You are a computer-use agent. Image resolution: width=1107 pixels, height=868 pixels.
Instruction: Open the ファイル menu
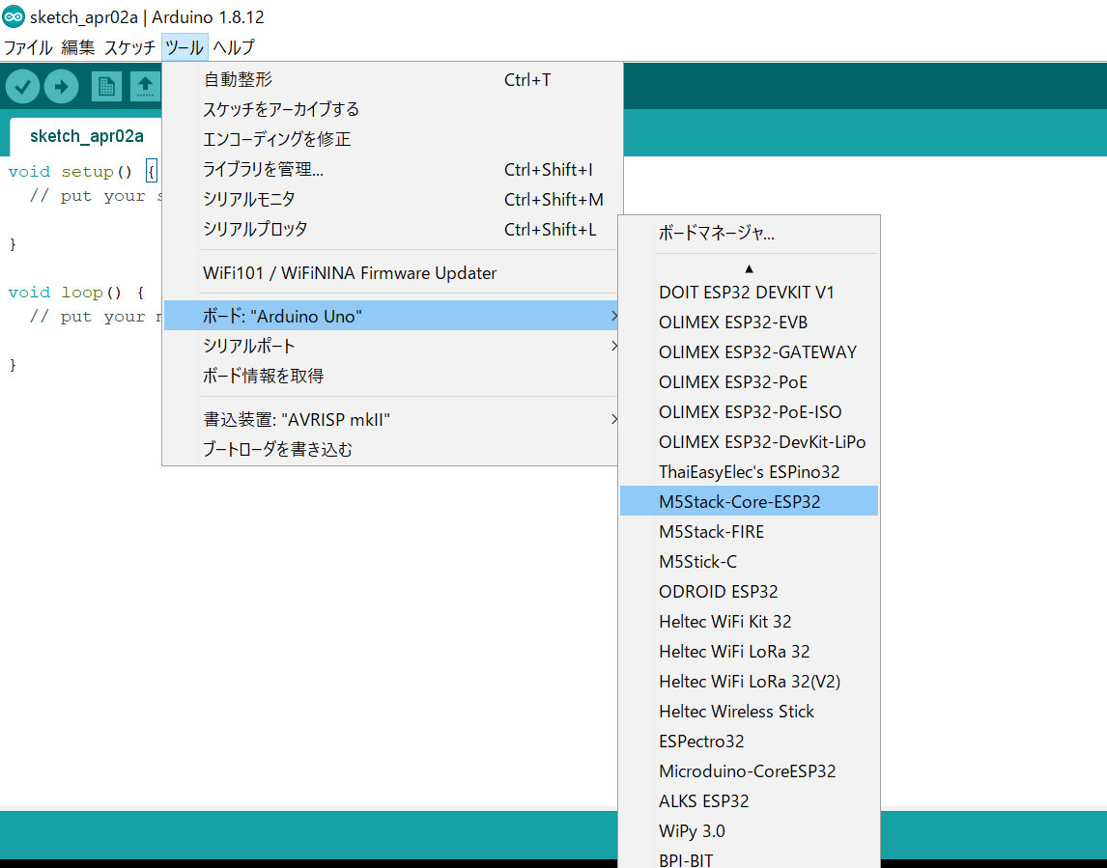28,46
